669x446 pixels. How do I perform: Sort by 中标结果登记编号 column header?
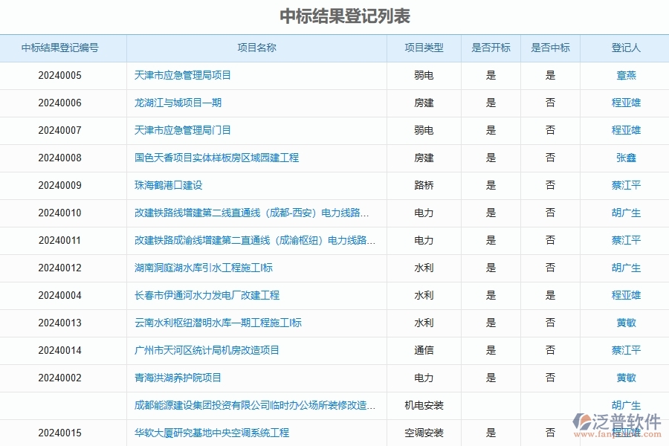(63, 48)
